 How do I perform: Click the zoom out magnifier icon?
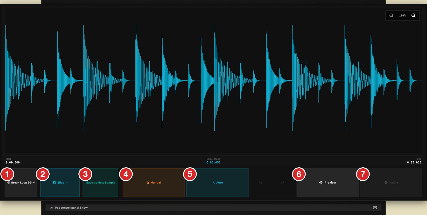point(391,15)
